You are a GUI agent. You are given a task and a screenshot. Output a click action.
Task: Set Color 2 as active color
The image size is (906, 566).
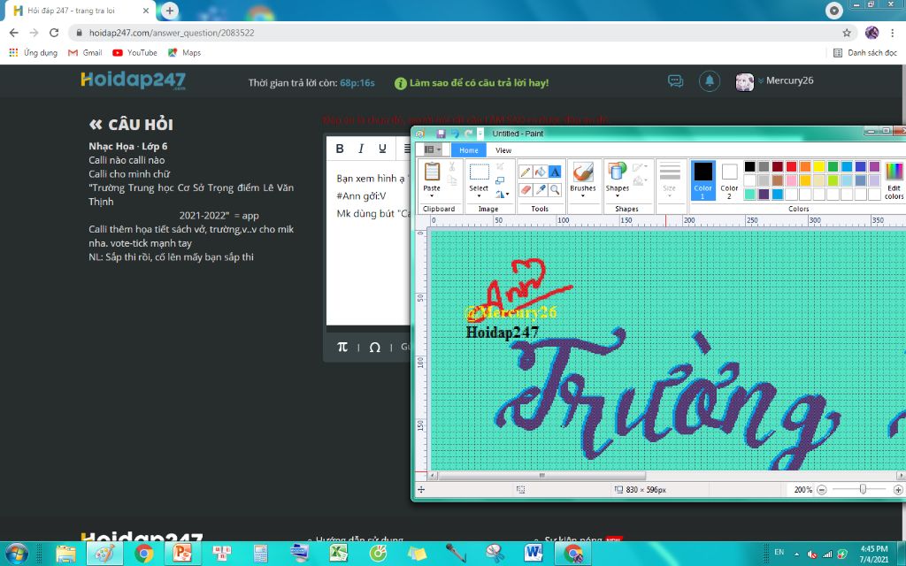729,180
